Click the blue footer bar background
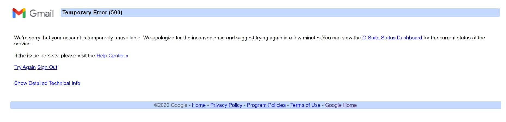506x122 pixels. click(82, 105)
